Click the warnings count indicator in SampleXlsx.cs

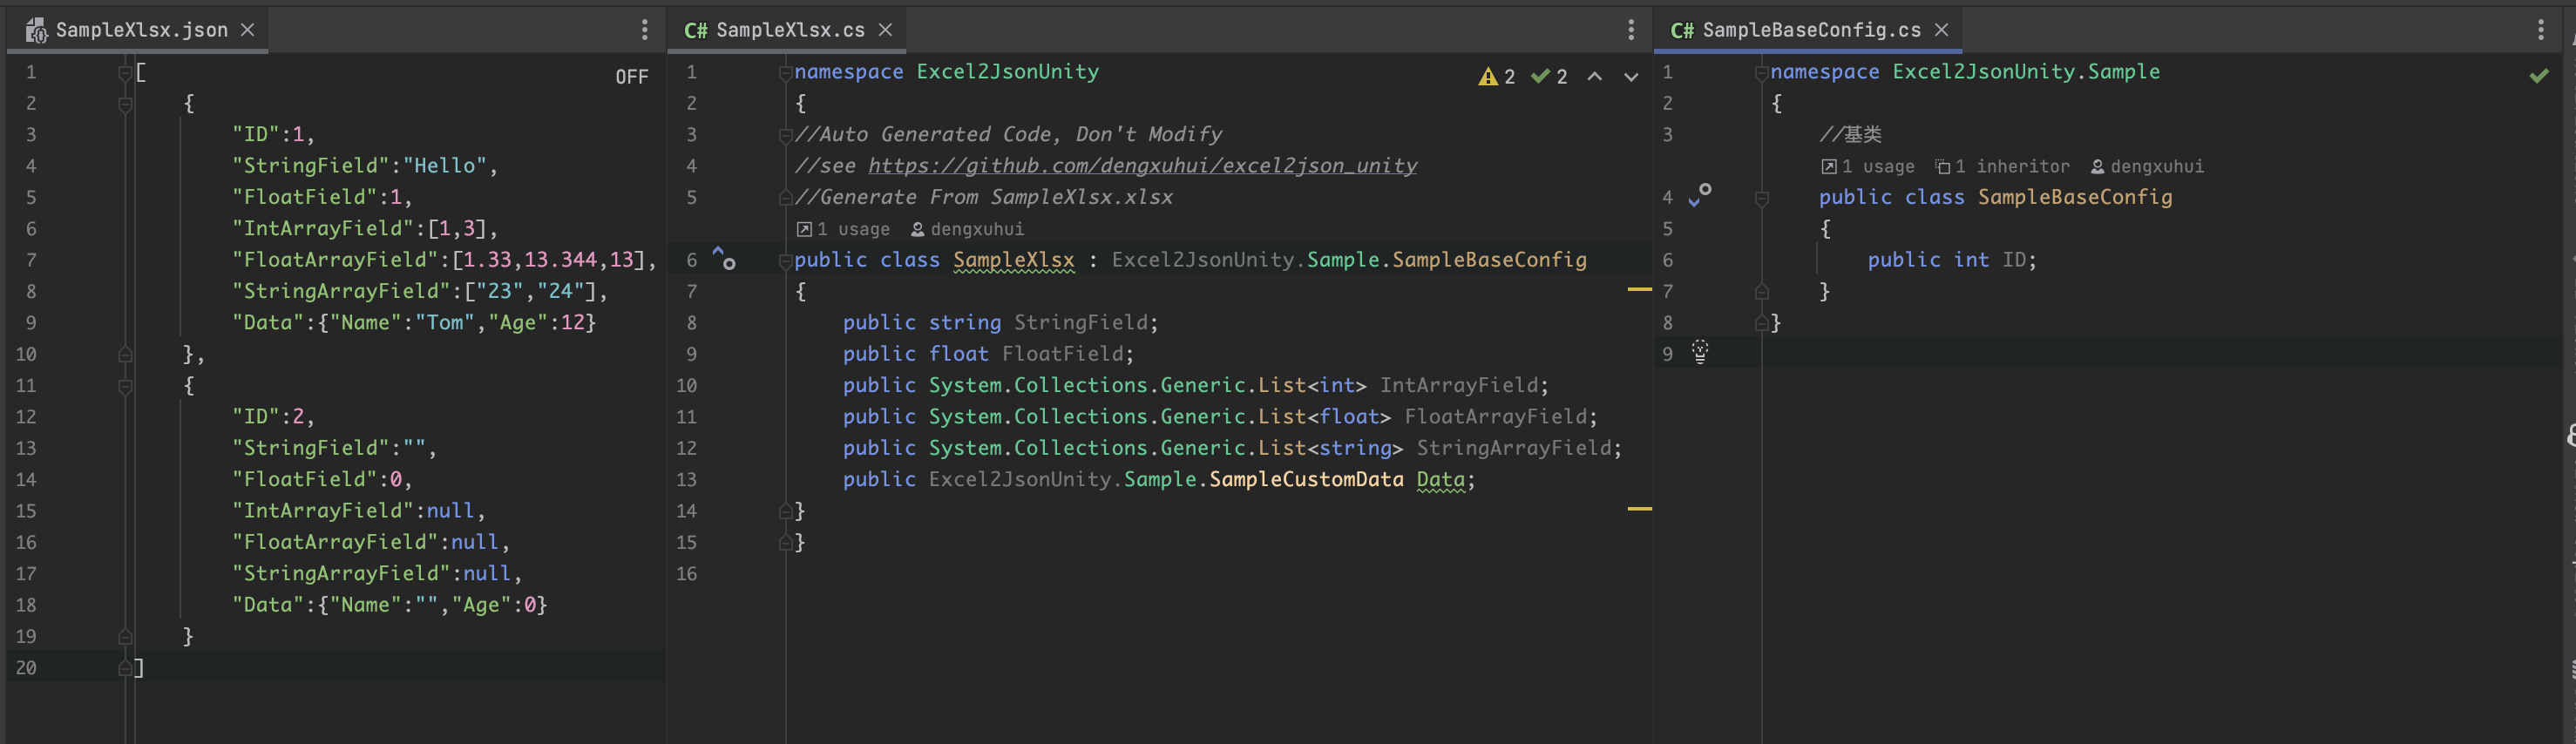tap(1497, 77)
